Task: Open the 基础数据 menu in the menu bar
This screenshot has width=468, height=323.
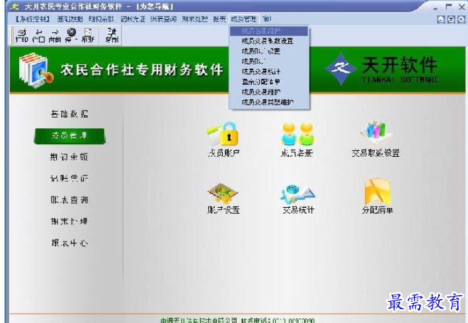Action: tap(70, 19)
